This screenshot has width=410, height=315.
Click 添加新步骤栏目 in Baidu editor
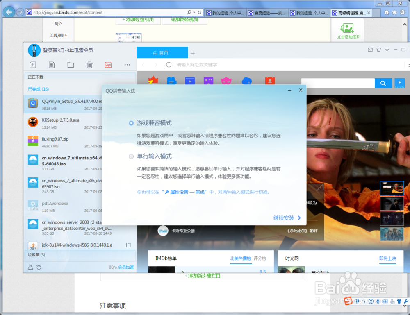tap(203, 276)
